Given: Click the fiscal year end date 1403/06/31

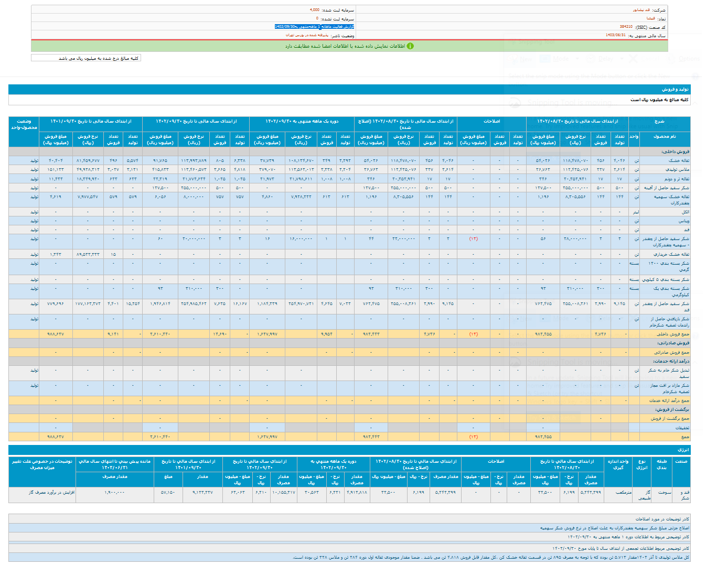Looking at the screenshot, I should tap(615, 35).
